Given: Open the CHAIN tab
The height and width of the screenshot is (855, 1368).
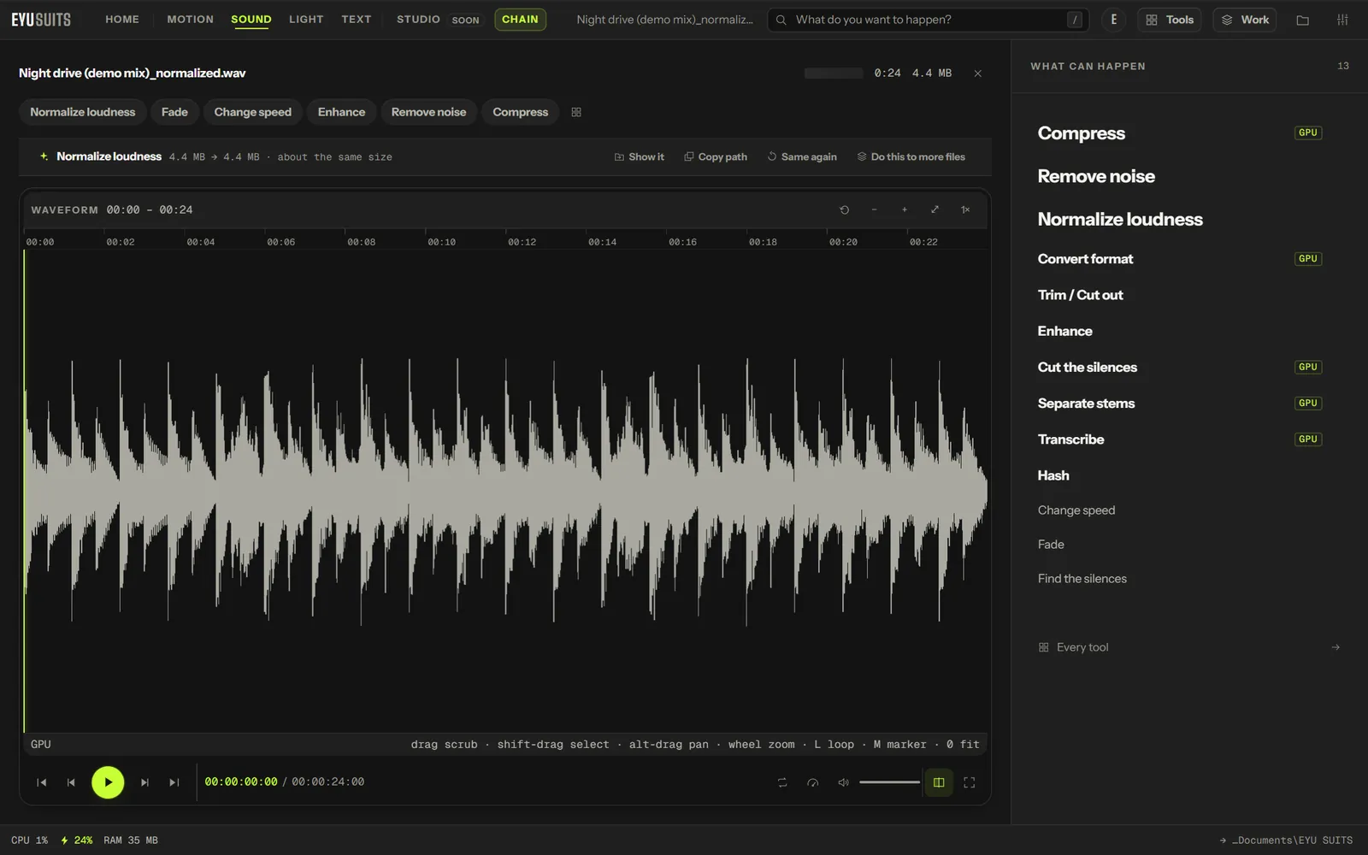Looking at the screenshot, I should (520, 19).
